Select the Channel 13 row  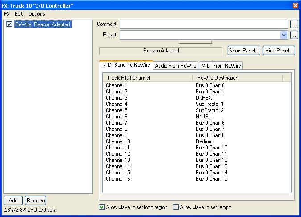(197, 160)
